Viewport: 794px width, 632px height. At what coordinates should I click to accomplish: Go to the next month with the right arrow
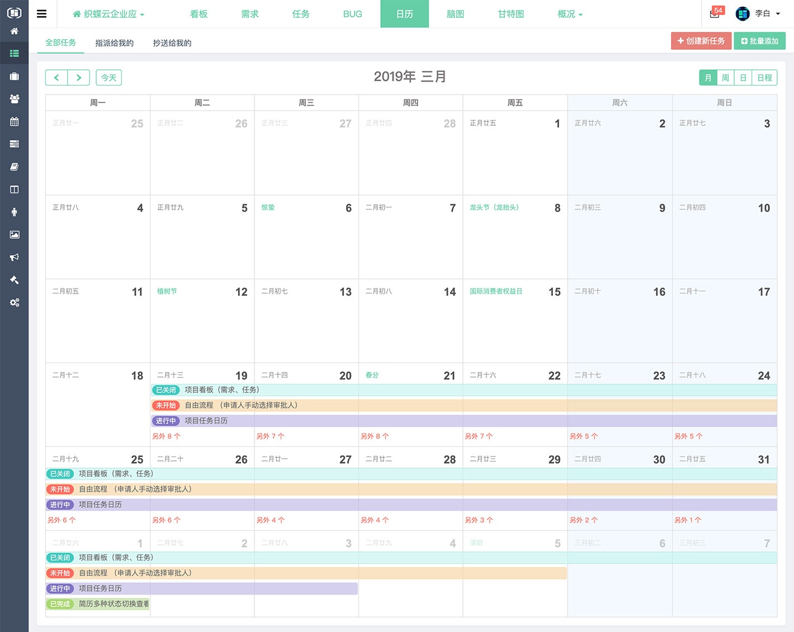(x=79, y=78)
